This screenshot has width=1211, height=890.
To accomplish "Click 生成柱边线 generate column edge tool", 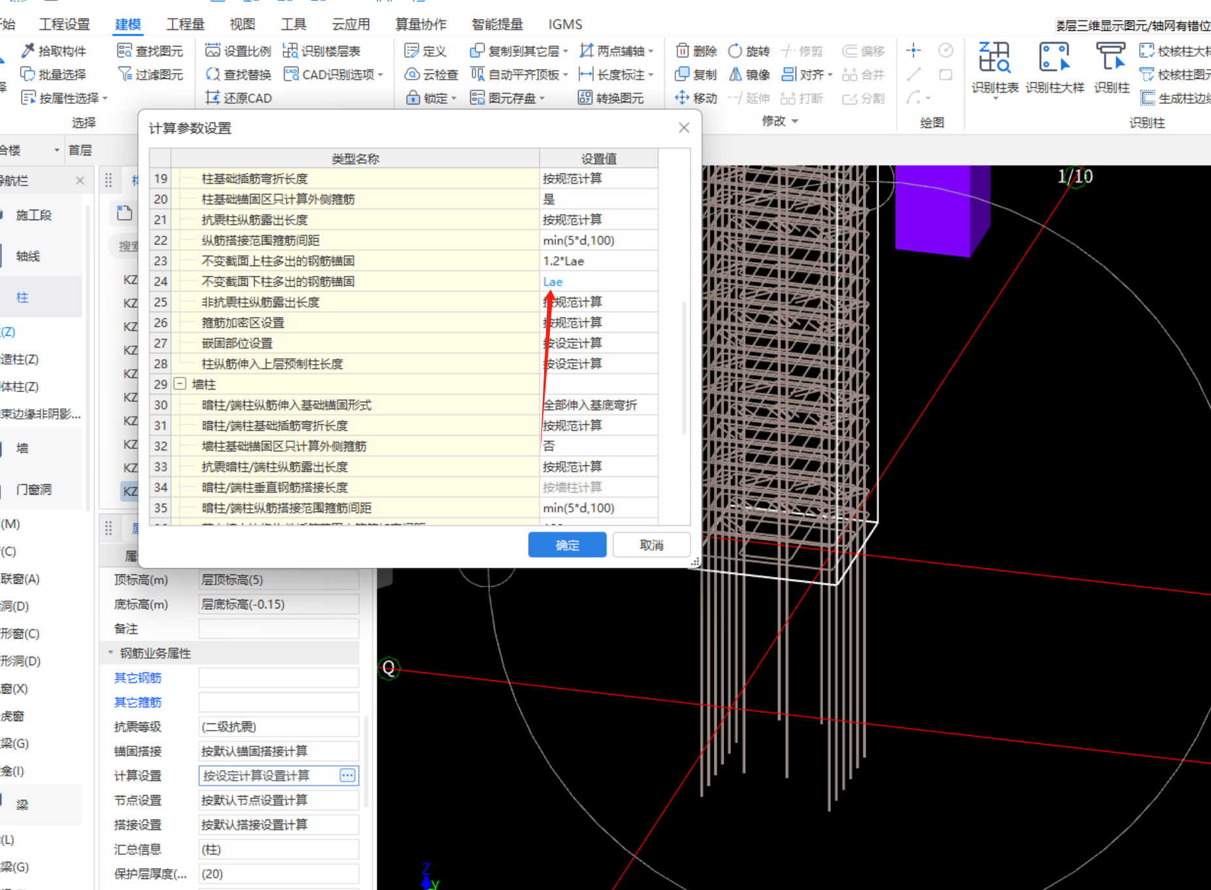I will (x=1175, y=98).
